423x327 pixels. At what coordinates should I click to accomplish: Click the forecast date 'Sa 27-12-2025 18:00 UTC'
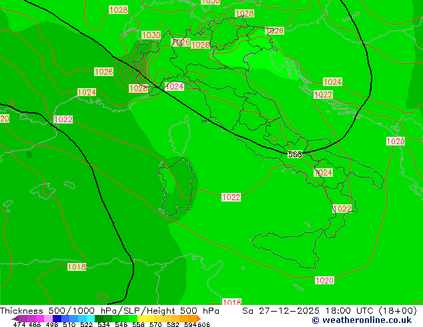pyautogui.click(x=308, y=311)
